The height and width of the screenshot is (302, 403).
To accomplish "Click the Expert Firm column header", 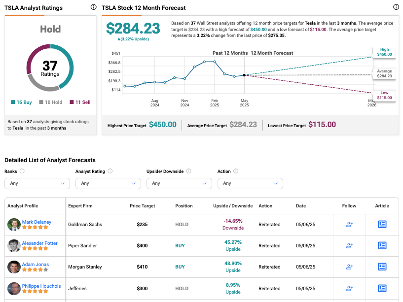I will [x=80, y=206].
